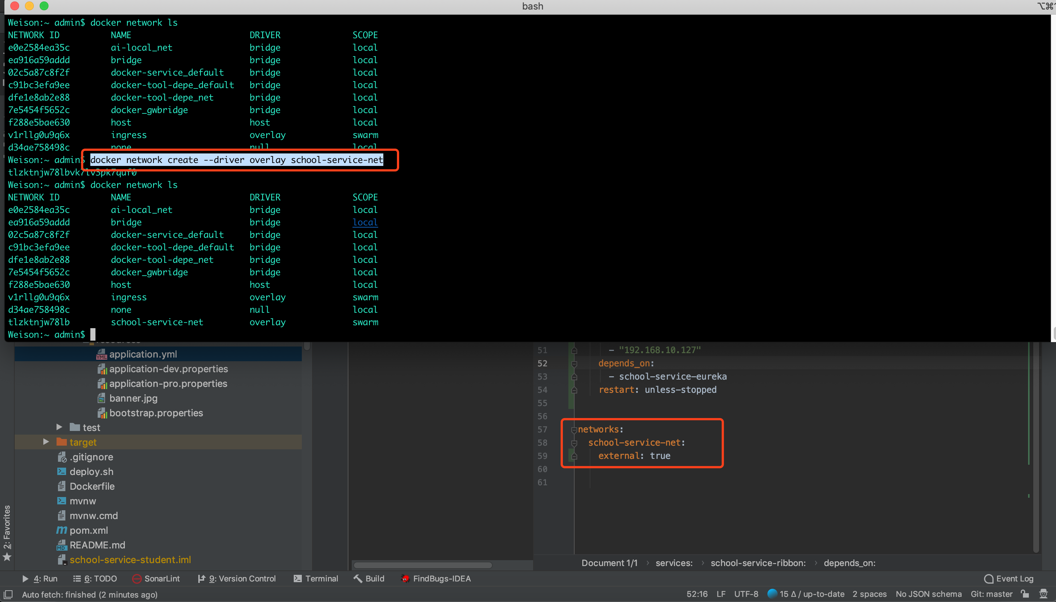Click the school-service-student.iml module file icon
Viewport: 1056px width, 602px height.
tap(62, 560)
